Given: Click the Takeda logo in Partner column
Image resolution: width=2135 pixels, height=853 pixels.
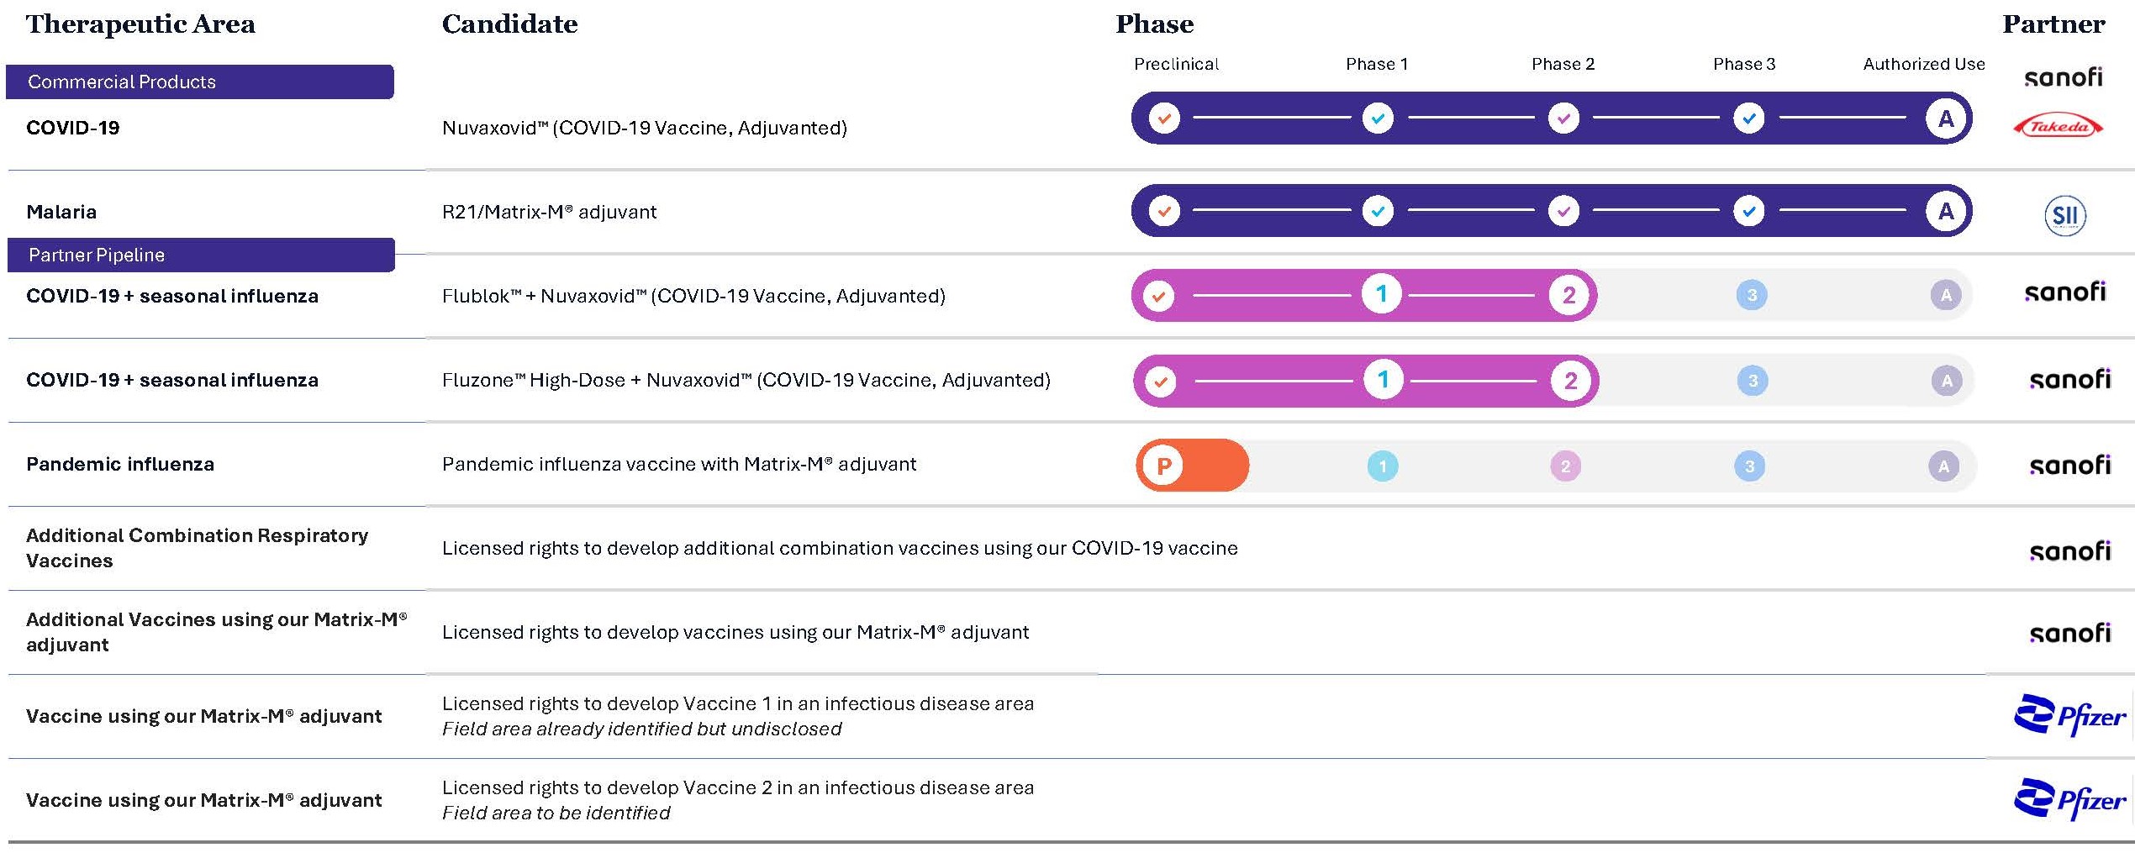Looking at the screenshot, I should pos(2058,127).
